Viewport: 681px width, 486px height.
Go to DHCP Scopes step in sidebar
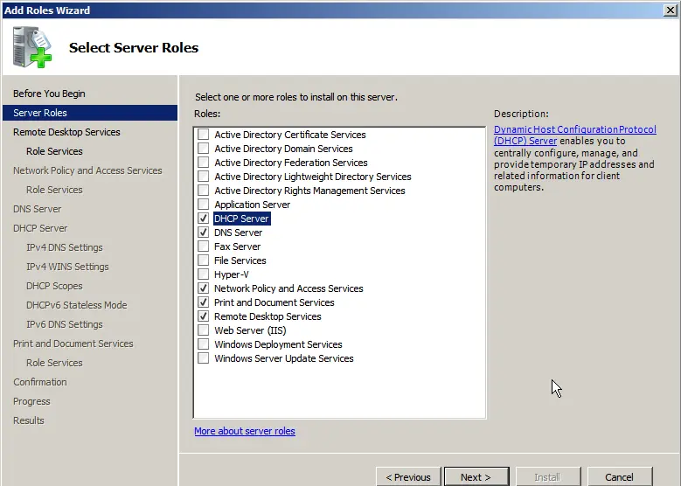pyautogui.click(x=54, y=286)
